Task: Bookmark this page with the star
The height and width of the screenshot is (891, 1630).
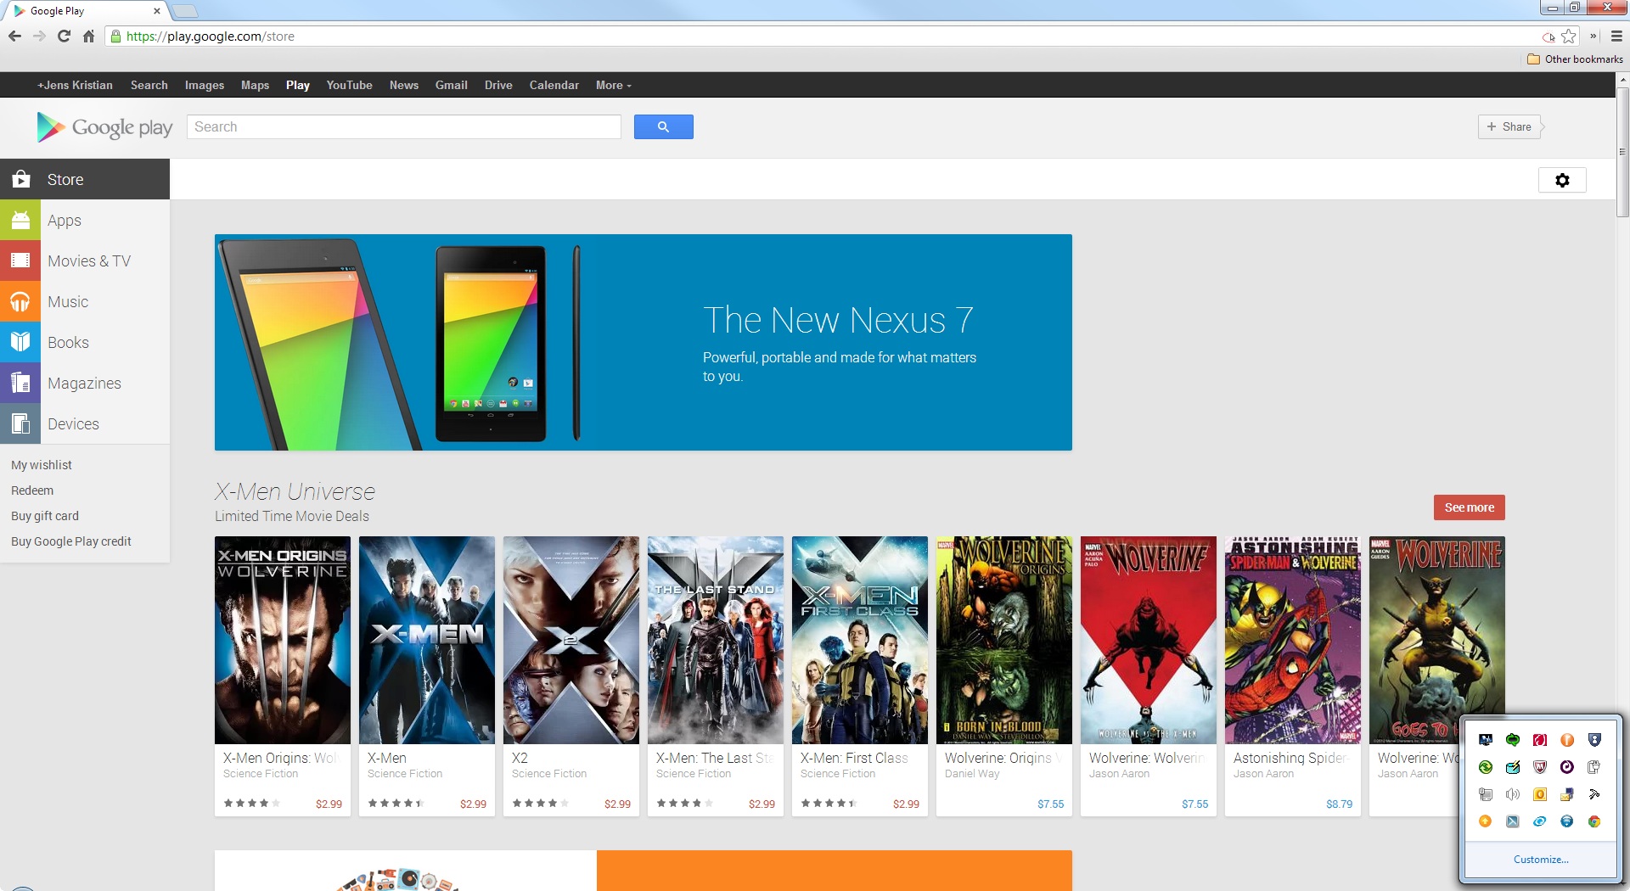Action: 1569,36
